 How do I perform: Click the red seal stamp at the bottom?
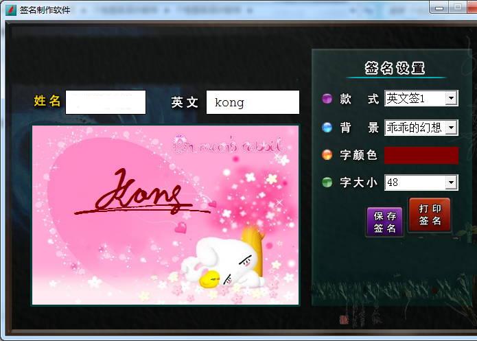click(344, 319)
